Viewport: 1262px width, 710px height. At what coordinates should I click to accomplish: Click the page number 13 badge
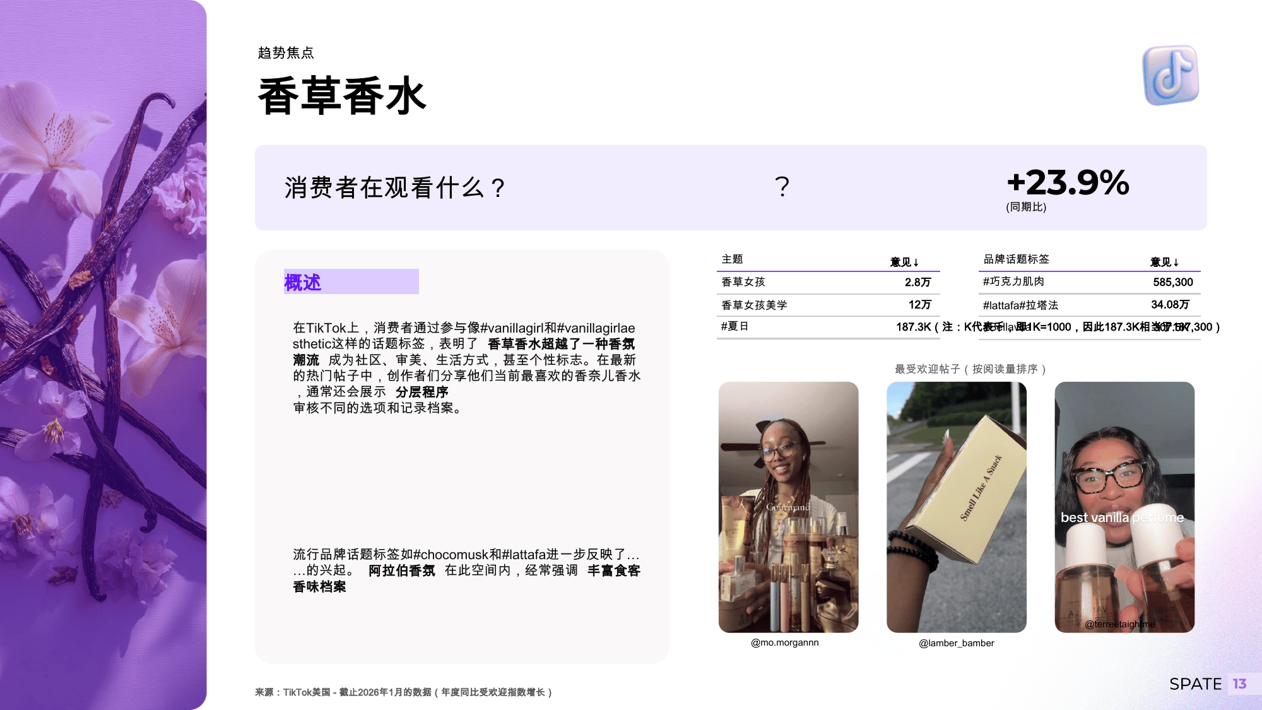coord(1239,684)
